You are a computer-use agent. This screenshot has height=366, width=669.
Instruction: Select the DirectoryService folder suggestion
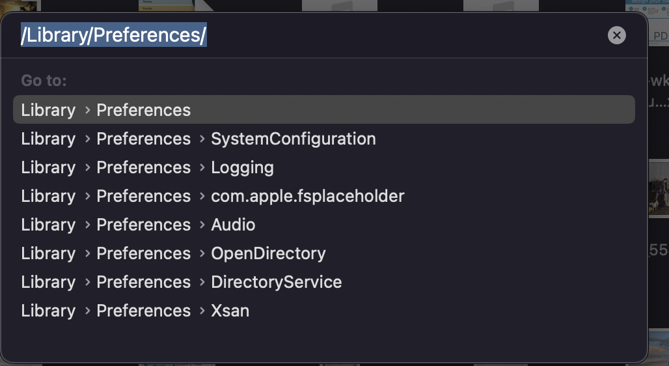pyautogui.click(x=276, y=282)
